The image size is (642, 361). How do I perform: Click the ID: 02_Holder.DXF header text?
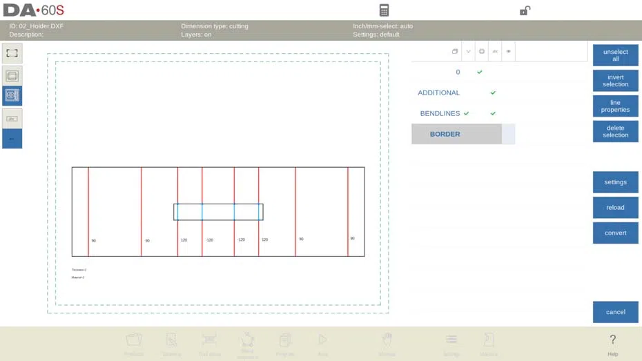(37, 26)
